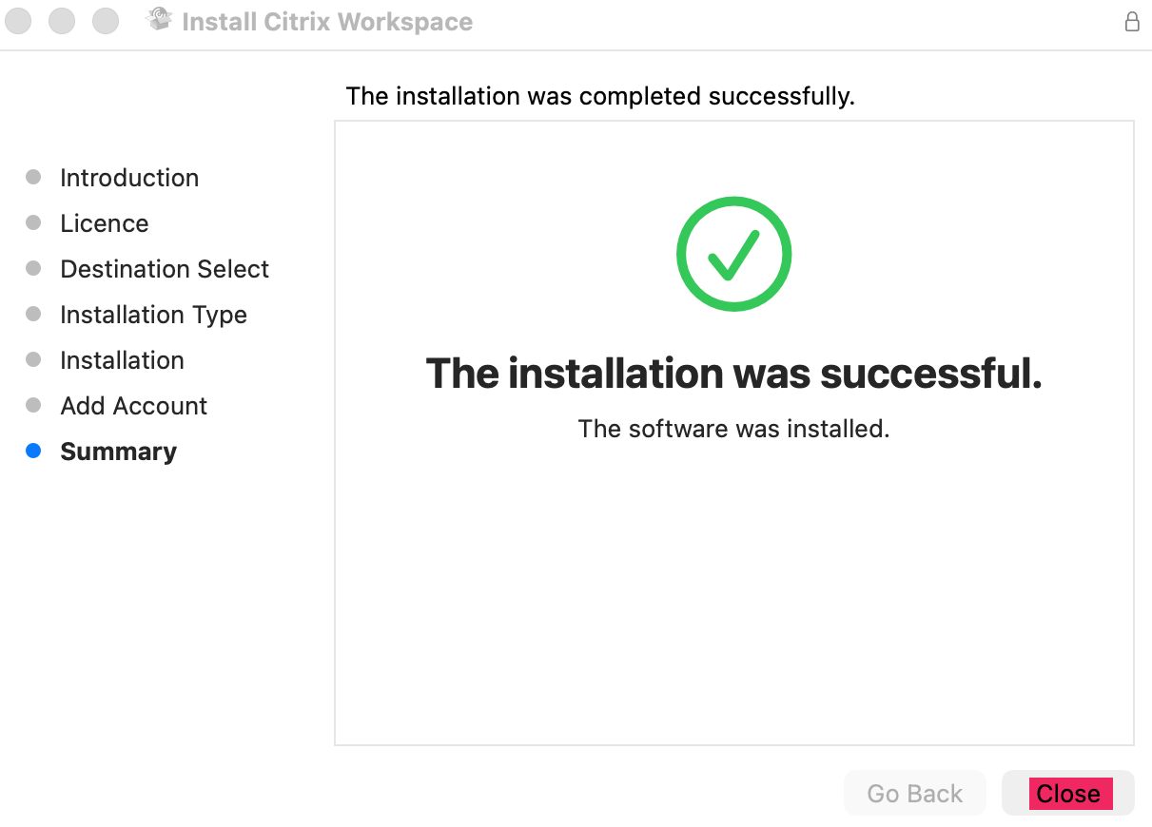Viewport: 1152px width, 827px height.
Task: Select the Licence step in the sidebar
Action: [x=105, y=223]
